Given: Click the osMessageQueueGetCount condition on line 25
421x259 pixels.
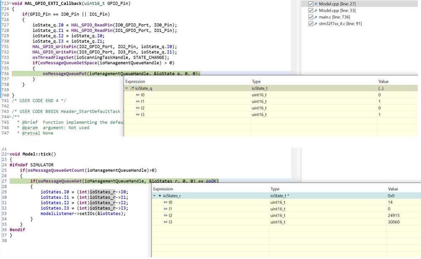Looking at the screenshot, I should (88, 170).
